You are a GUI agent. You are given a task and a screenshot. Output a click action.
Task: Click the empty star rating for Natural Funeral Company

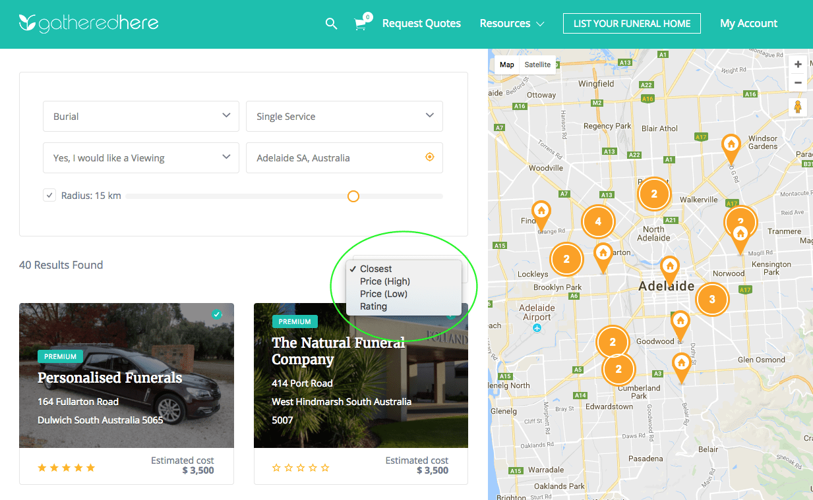[x=301, y=468]
